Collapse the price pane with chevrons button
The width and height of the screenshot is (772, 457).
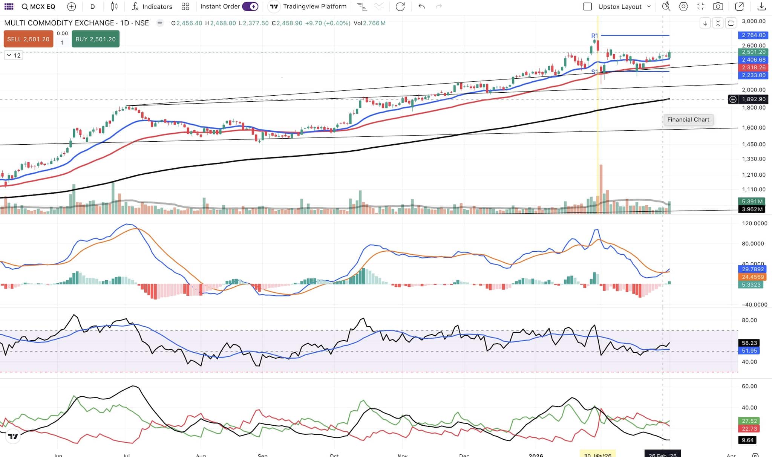pyautogui.click(x=718, y=23)
